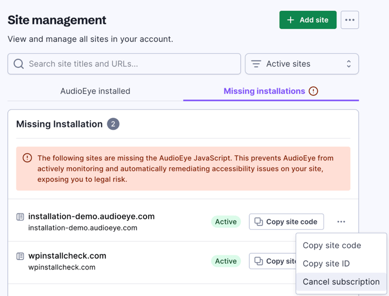
Task: Click the filter lines icon
Action: point(256,64)
